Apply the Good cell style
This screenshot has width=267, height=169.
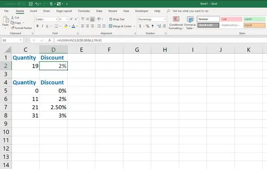coord(254,19)
